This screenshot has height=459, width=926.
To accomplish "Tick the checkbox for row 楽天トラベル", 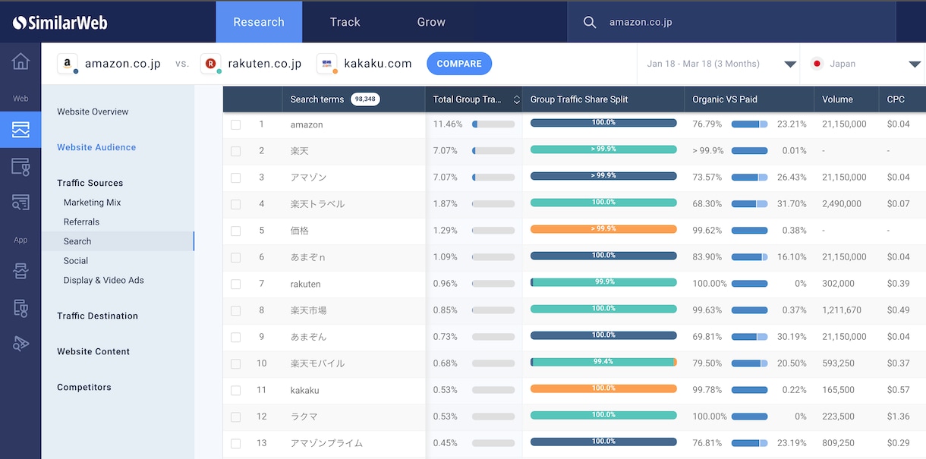I will pos(235,204).
